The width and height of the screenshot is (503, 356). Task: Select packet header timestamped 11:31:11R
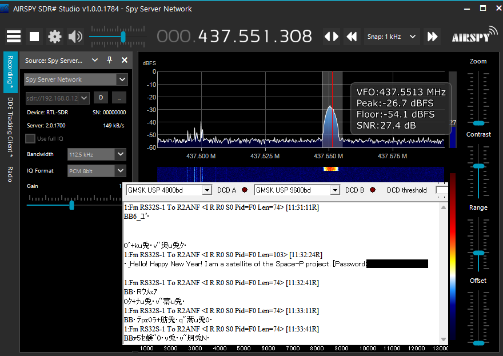click(221, 207)
